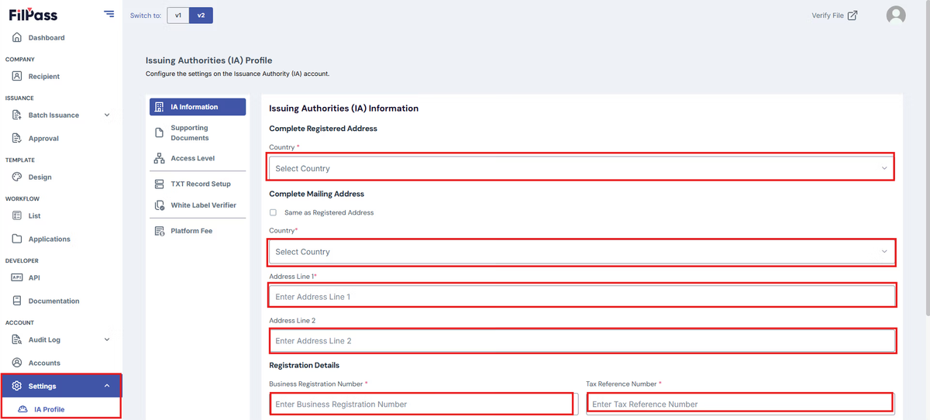Click the Business Registration Number field
The width and height of the screenshot is (930, 420).
tap(422, 404)
